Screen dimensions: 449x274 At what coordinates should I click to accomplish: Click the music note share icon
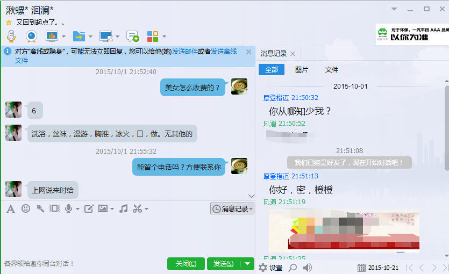[x=124, y=208]
